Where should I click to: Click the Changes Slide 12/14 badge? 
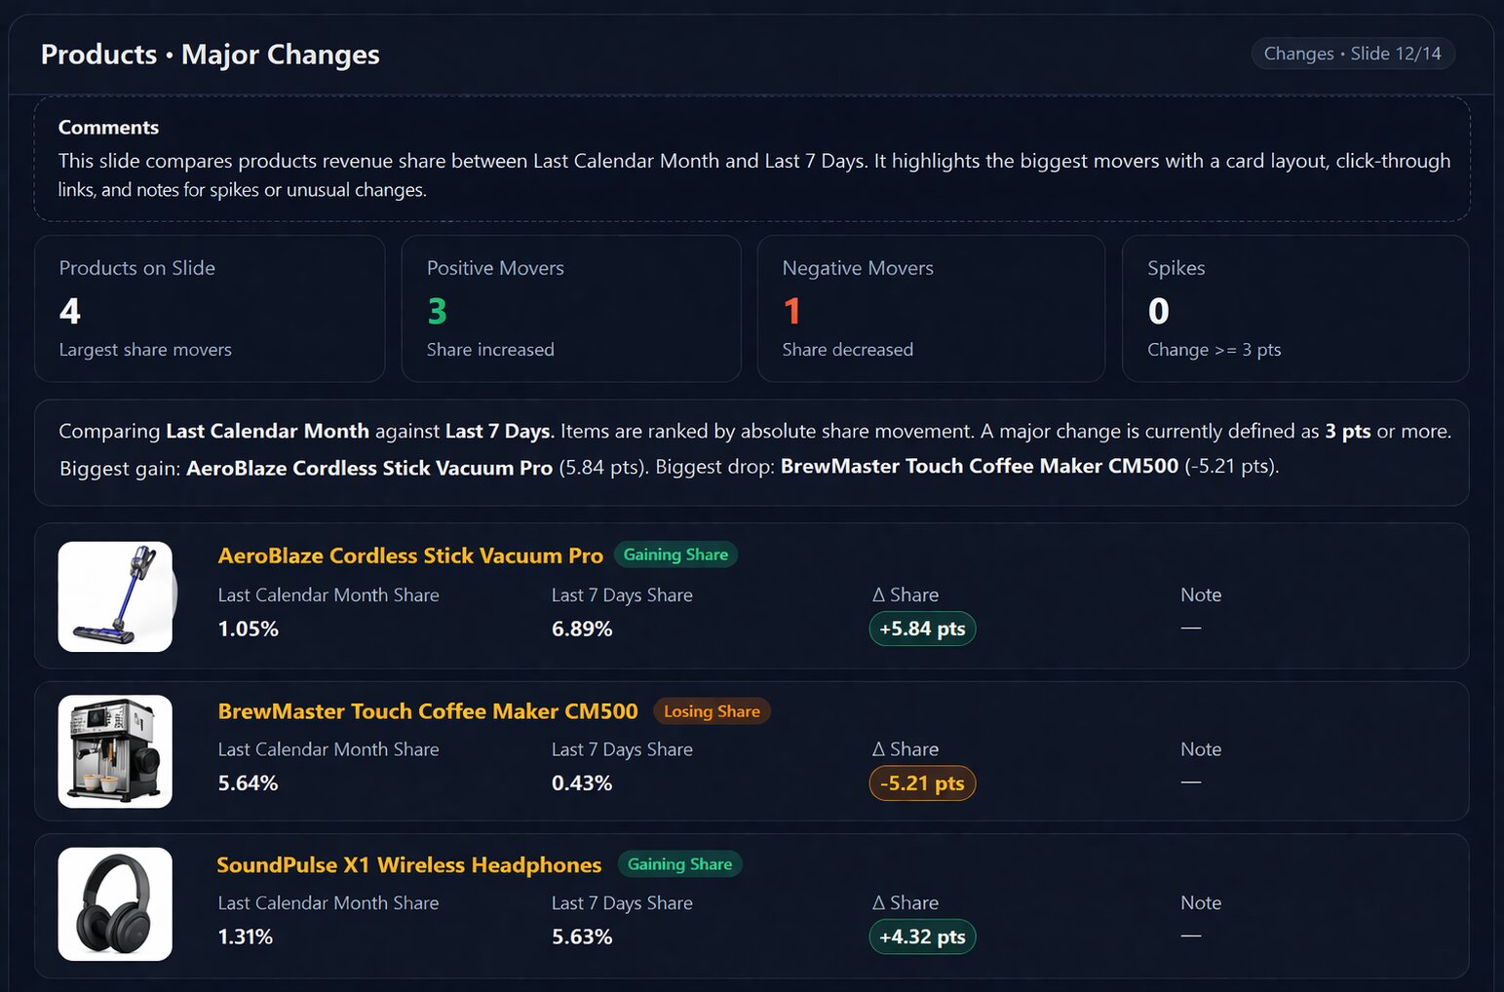pos(1353,54)
